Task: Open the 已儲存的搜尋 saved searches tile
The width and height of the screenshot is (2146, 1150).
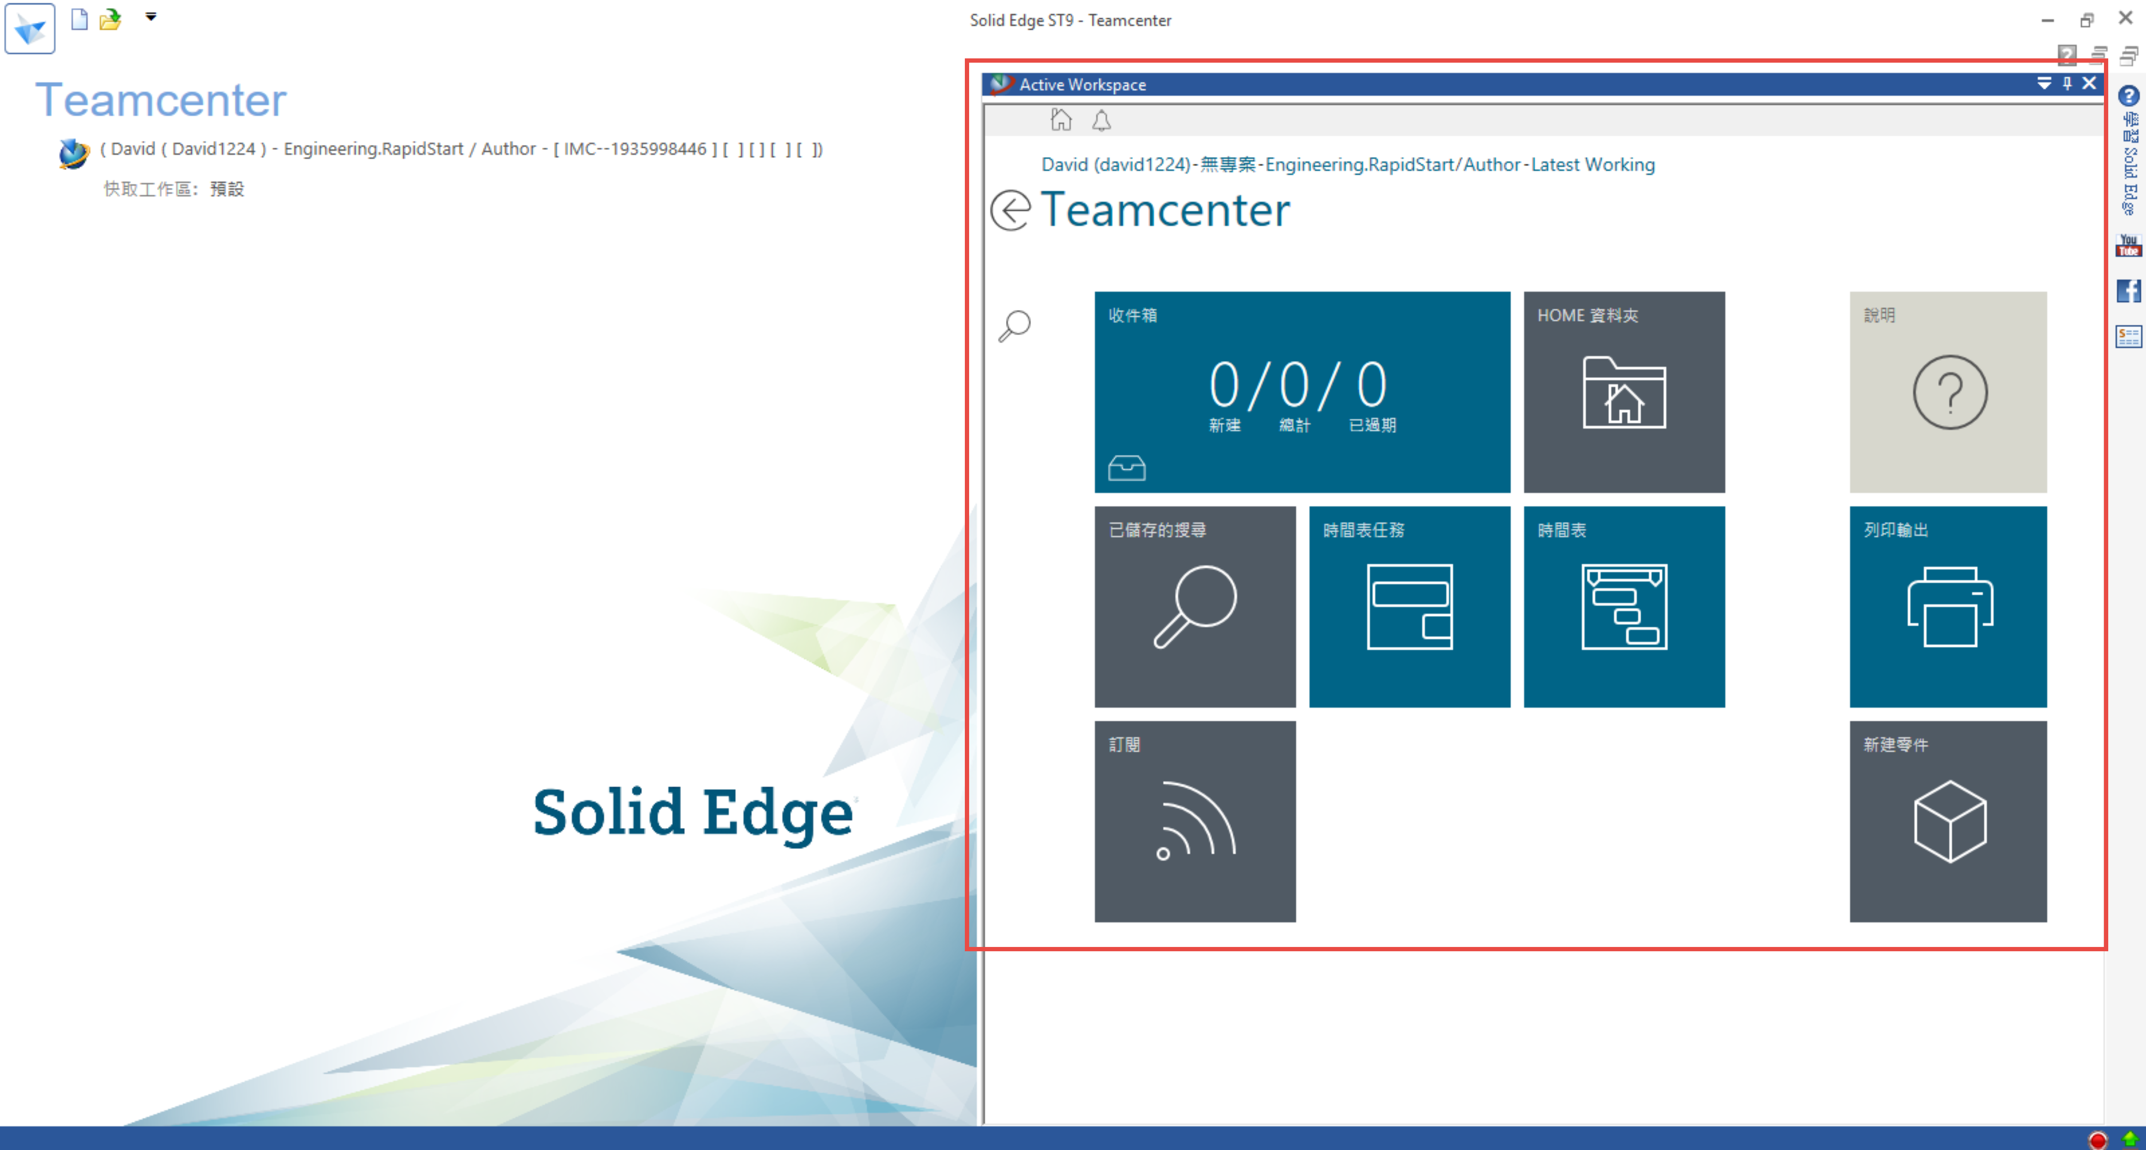Action: coord(1194,607)
